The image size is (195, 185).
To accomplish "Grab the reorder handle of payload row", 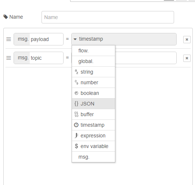I will [9, 39].
